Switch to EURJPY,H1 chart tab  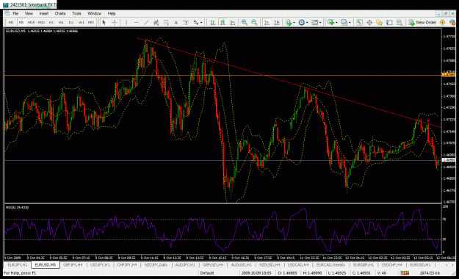[x=18, y=264]
